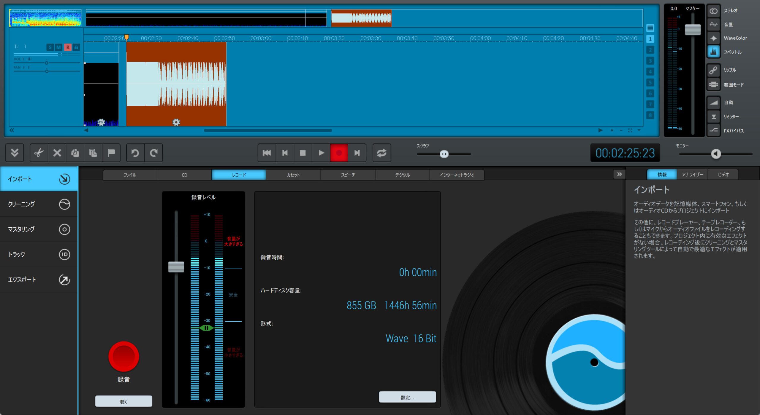This screenshot has height=415, width=760.
Task: Click the red transport record button
Action: [x=339, y=153]
